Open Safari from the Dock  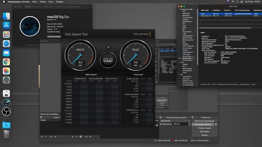pyautogui.click(x=7, y=44)
